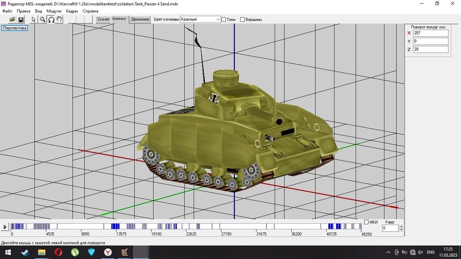
Task: Open the Справка help menu
Action: pyautogui.click(x=90, y=11)
